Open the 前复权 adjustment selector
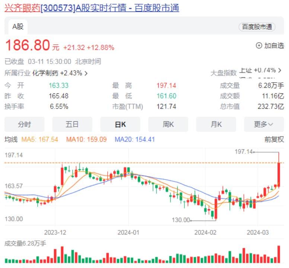The width and height of the screenshot is (289, 268). 274,140
